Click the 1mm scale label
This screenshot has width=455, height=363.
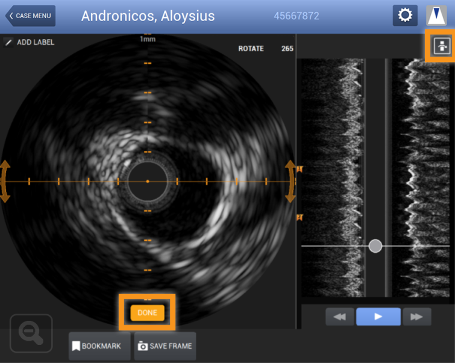[x=148, y=39]
